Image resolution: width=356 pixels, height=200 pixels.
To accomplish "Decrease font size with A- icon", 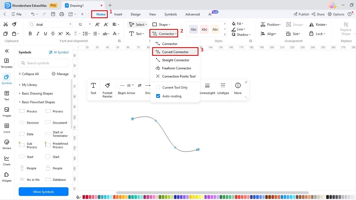I will [x=106, y=24].
